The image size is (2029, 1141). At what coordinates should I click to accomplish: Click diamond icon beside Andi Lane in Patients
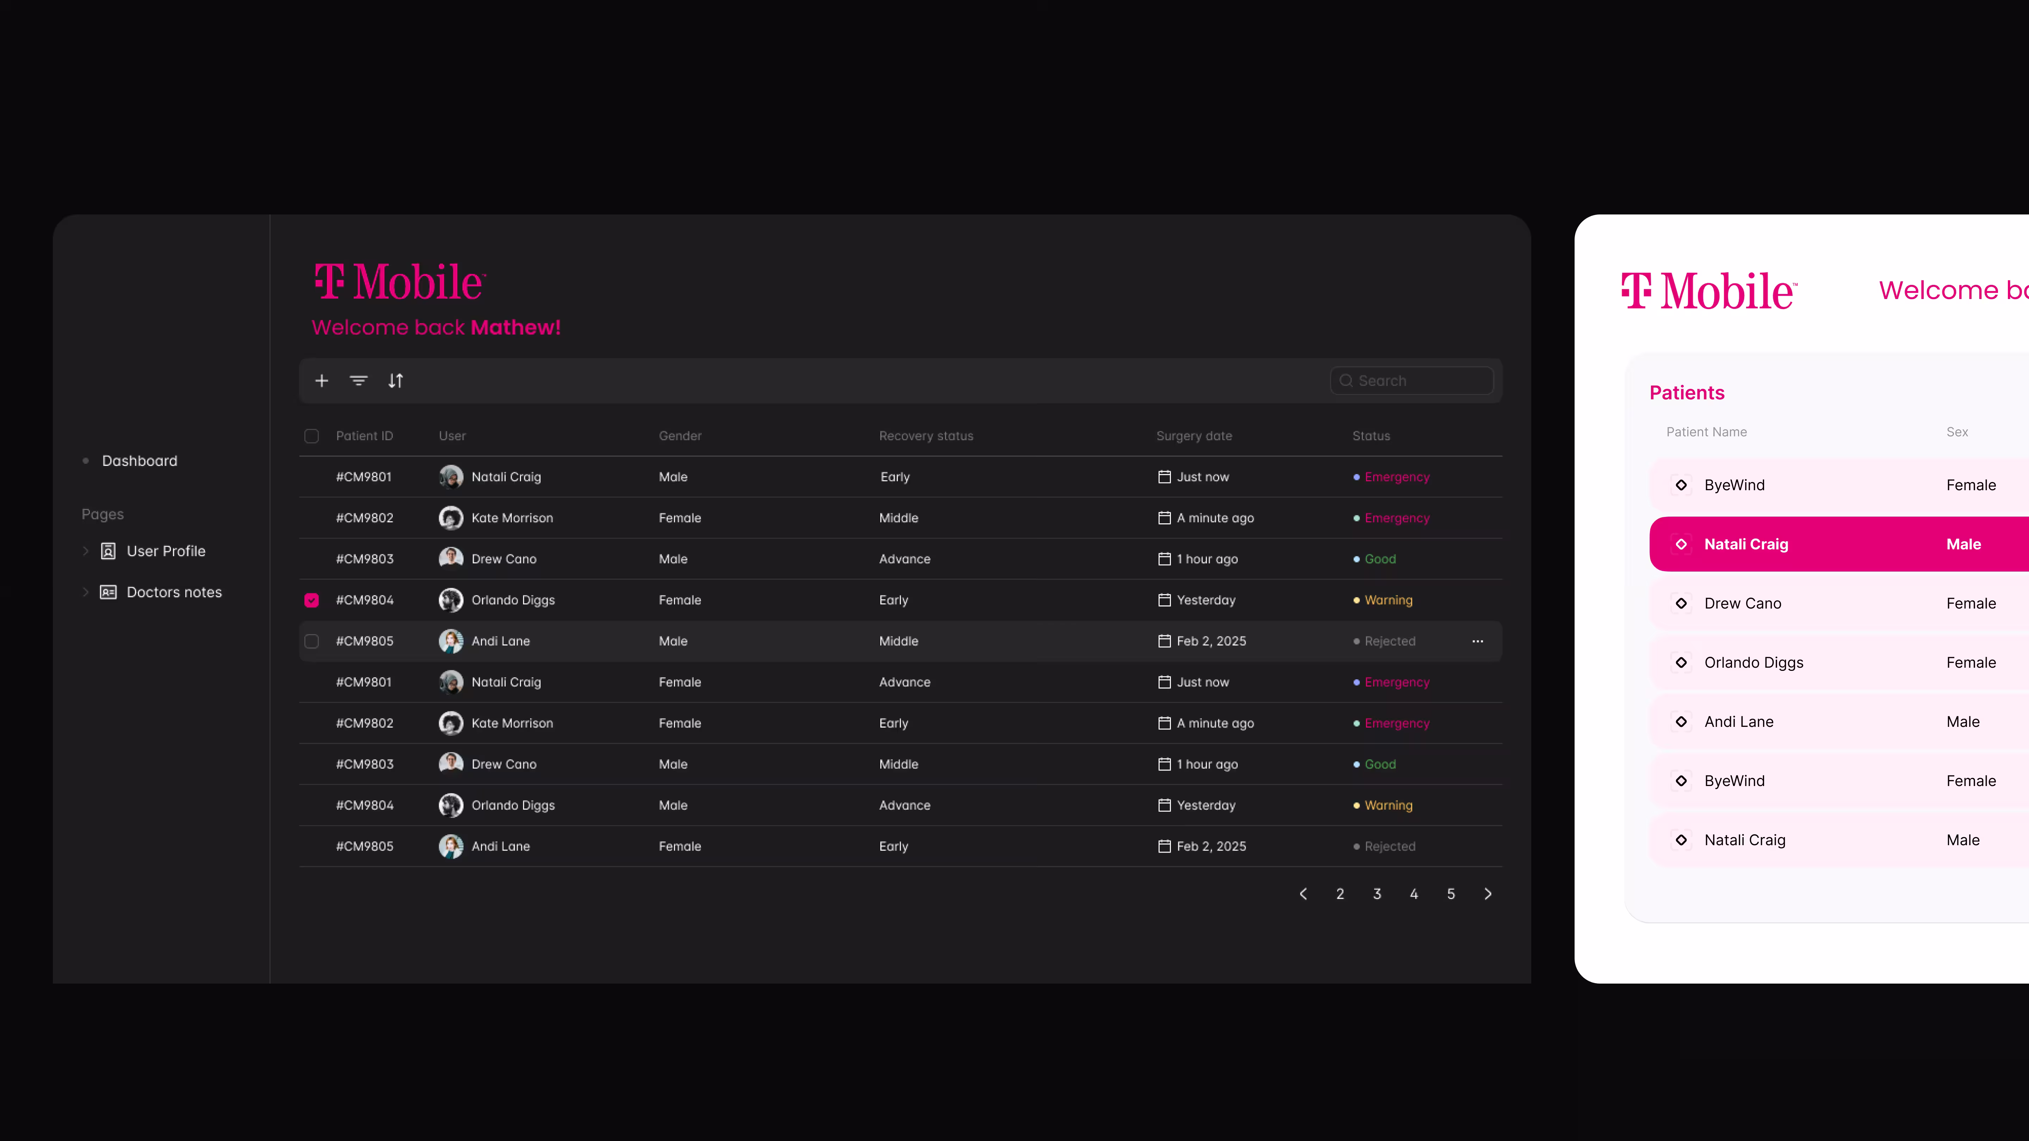[1681, 721]
